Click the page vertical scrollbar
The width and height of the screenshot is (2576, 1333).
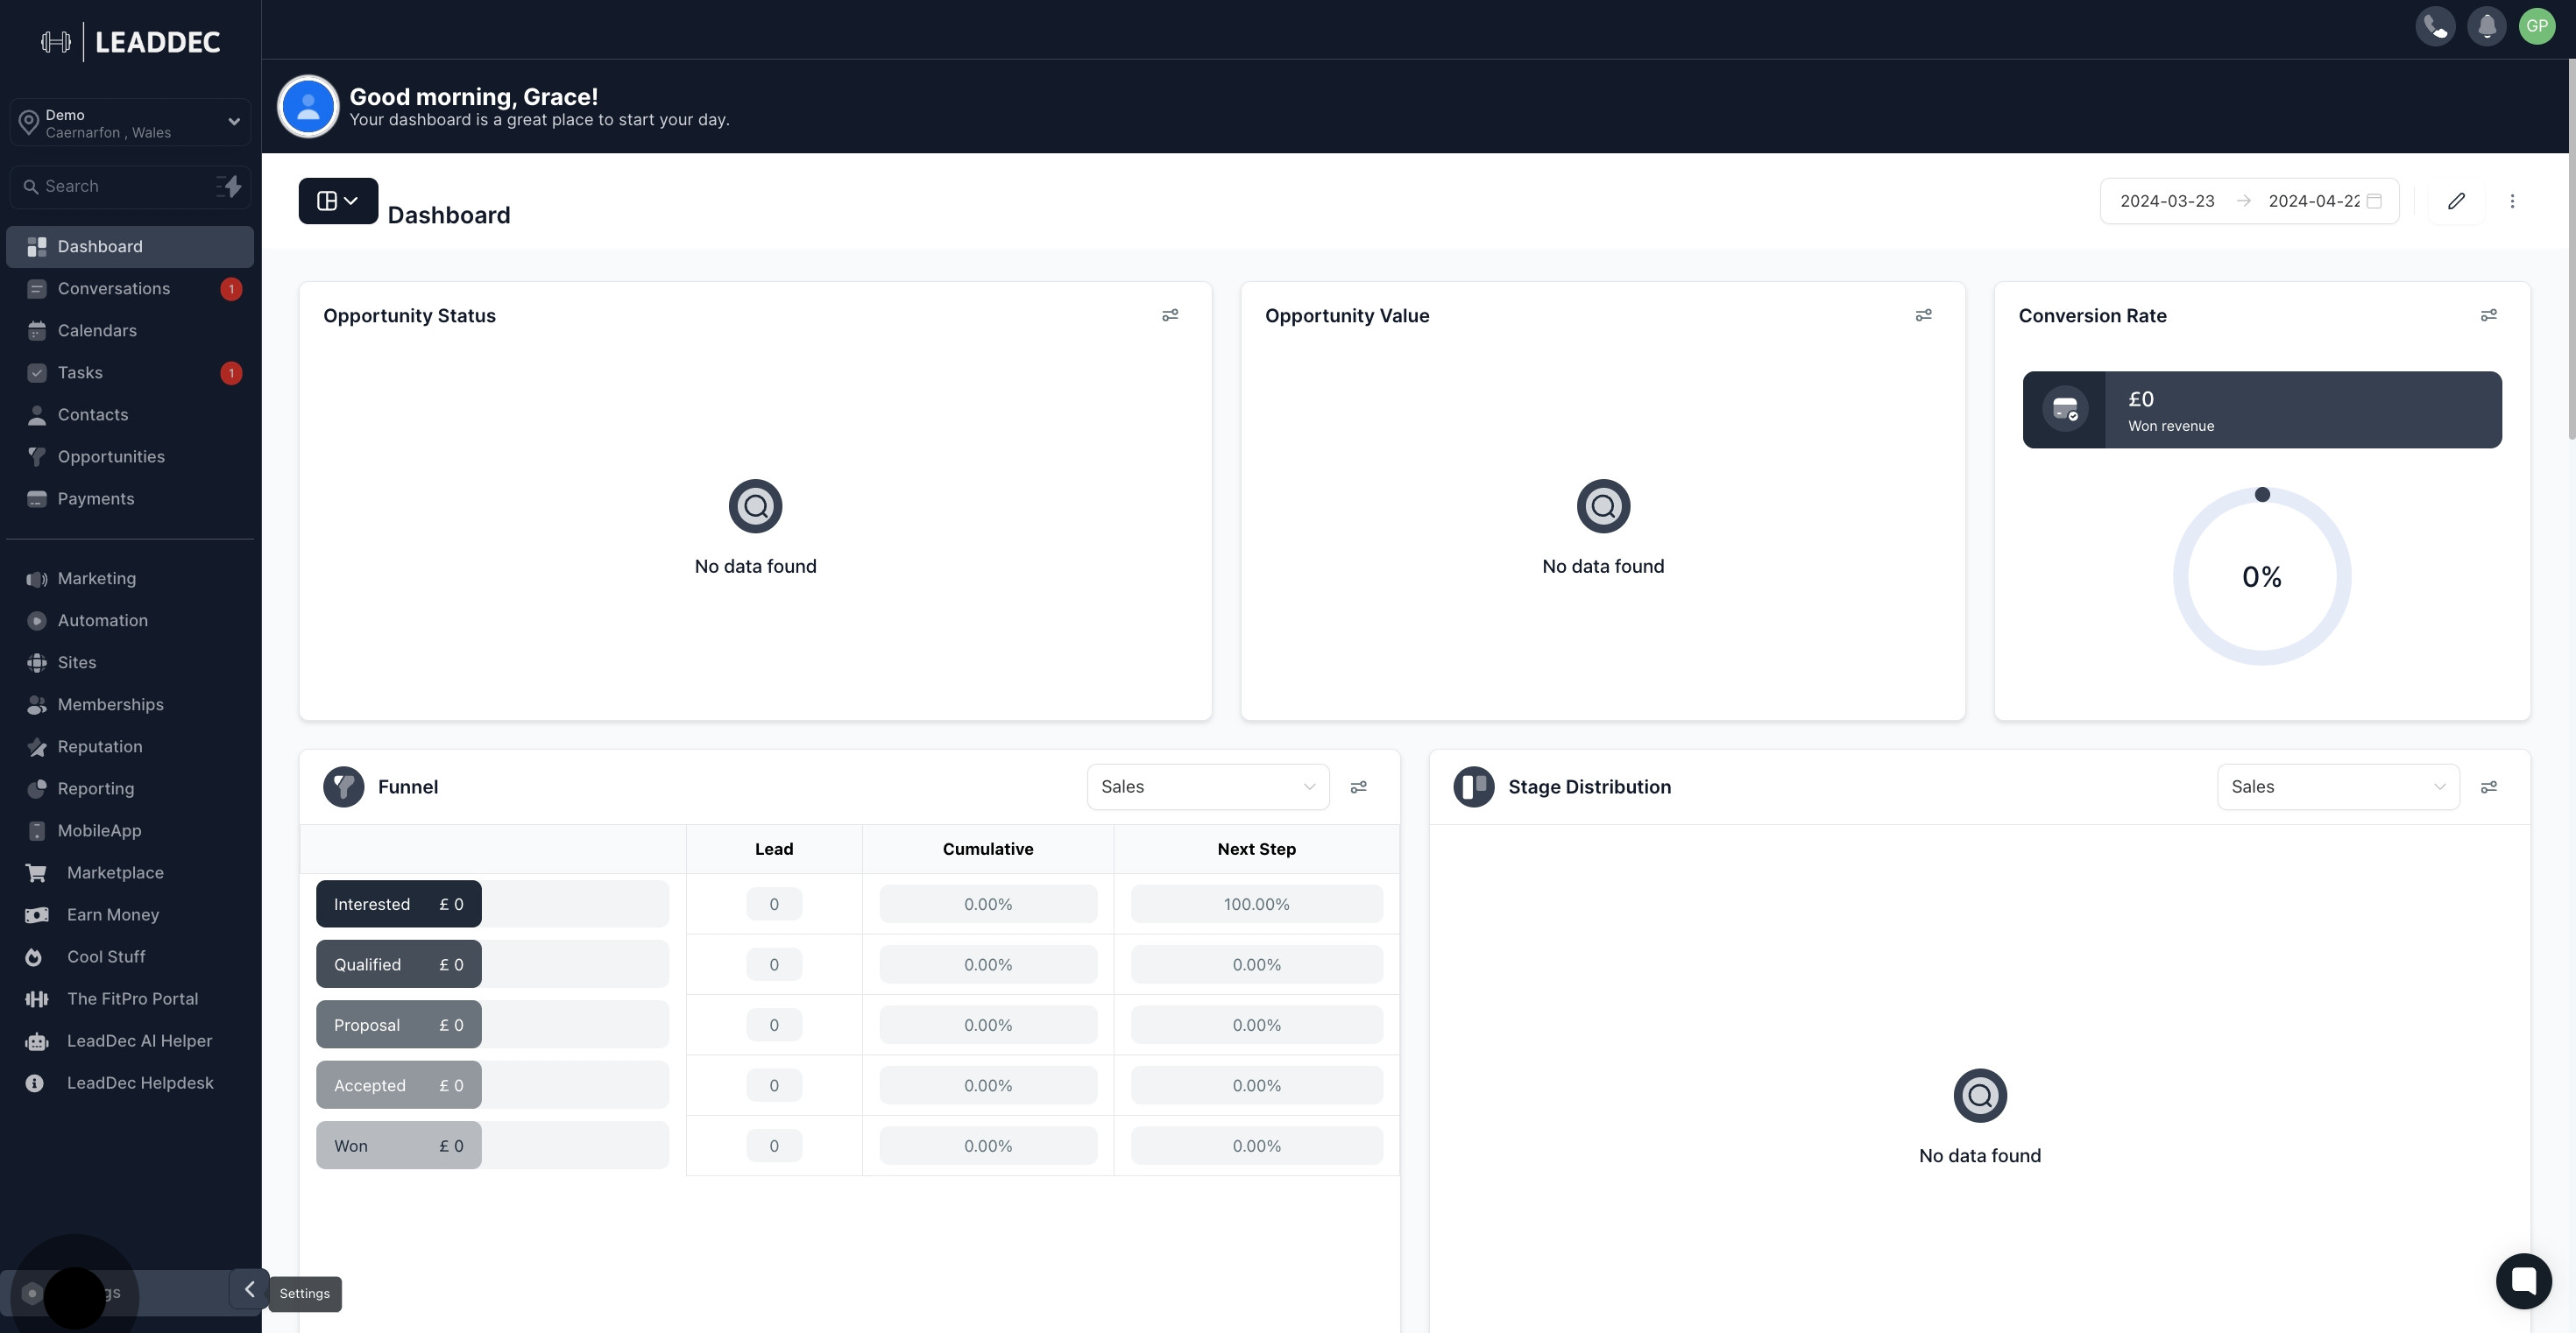2571,250
